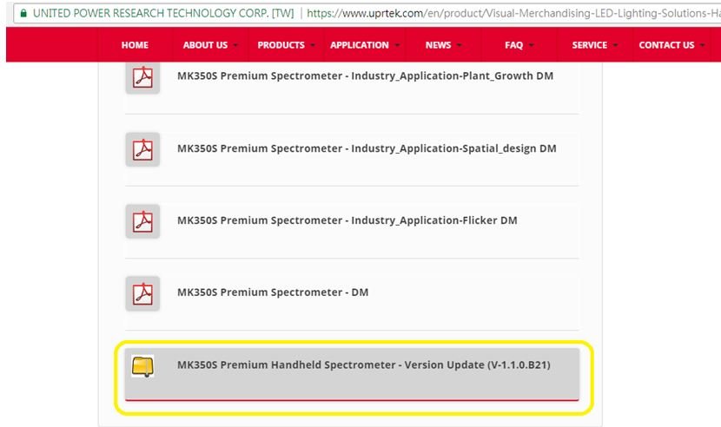The width and height of the screenshot is (721, 427).
Task: Expand ABOUT US dropdown arrow
Action: pos(235,45)
